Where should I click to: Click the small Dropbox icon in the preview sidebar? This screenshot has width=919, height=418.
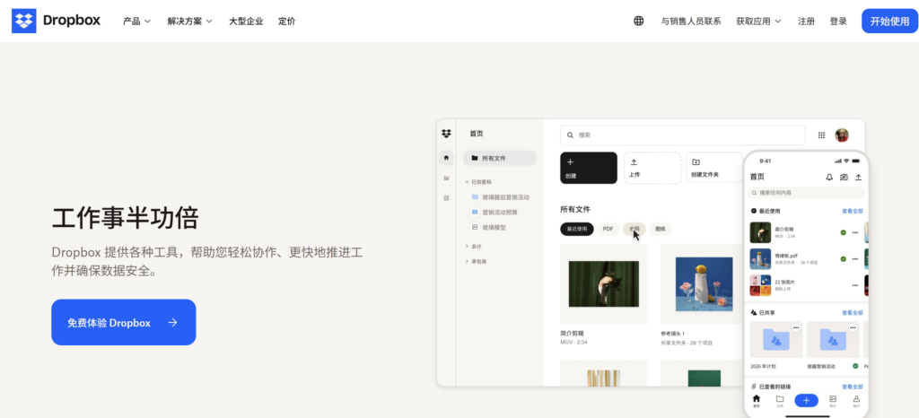pos(446,134)
